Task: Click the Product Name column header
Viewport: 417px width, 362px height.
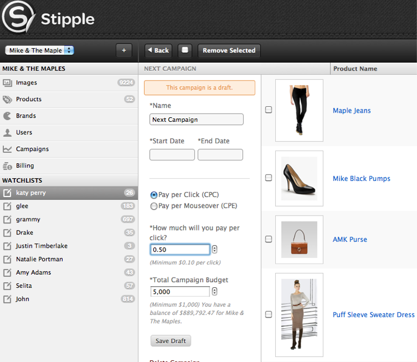Action: tap(355, 68)
